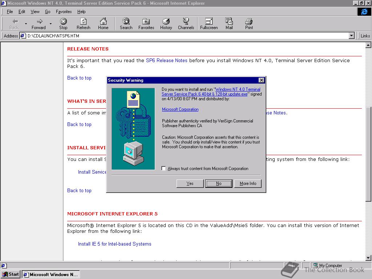This screenshot has width=372, height=279.
Task: Open the Microsoft Corporation publisher link
Action: click(x=180, y=109)
